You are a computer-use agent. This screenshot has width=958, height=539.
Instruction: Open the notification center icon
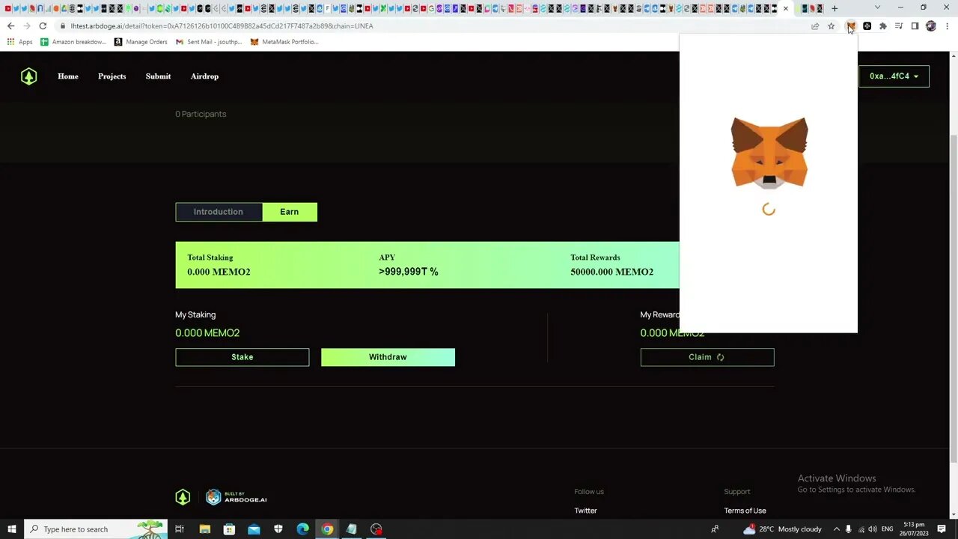coord(942,529)
